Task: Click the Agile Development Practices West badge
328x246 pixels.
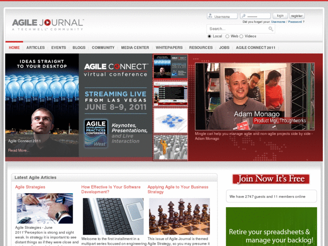Action: tap(96, 133)
